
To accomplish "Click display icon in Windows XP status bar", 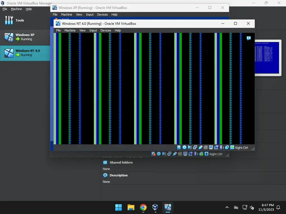I will (x=185, y=154).
